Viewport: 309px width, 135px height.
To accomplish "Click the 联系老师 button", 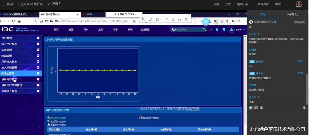I will (300, 22).
